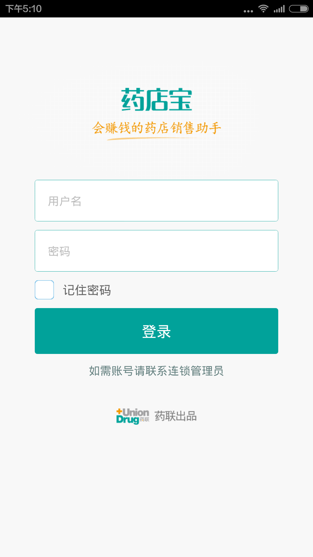Tap the battery indicator icon
The image size is (313, 557).
tap(299, 9)
